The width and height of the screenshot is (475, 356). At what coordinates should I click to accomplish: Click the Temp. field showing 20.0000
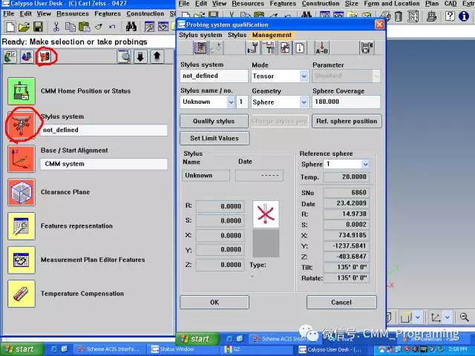[x=347, y=177]
